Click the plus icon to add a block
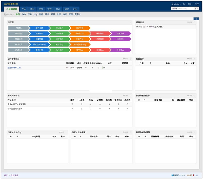The width and height of the screenshot is (203, 179). 196,19
